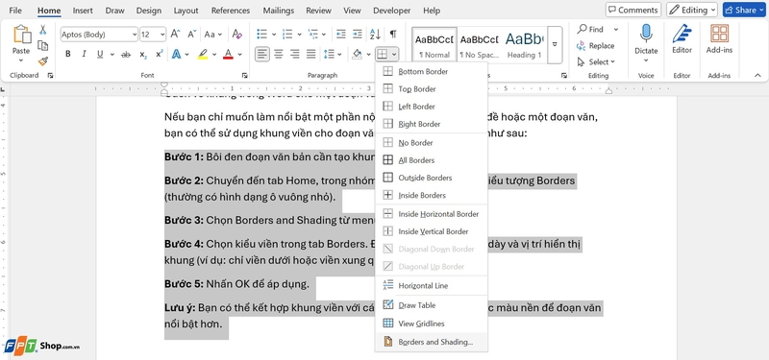769x360 pixels.
Task: Apply strikethrough formatting
Action: (126, 55)
